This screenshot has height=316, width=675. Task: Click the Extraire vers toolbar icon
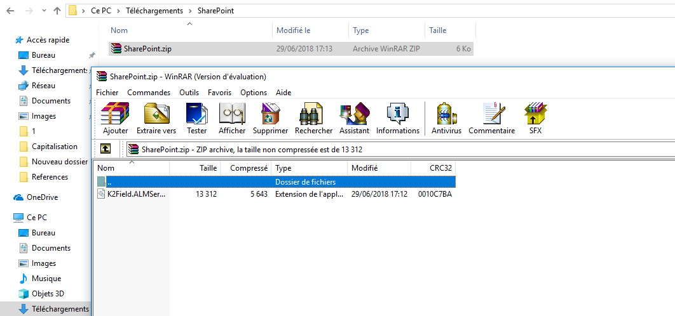(x=156, y=119)
